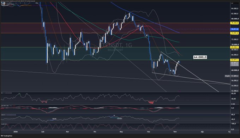Click the Tem month label on the time axis

pyautogui.click(x=175, y=132)
